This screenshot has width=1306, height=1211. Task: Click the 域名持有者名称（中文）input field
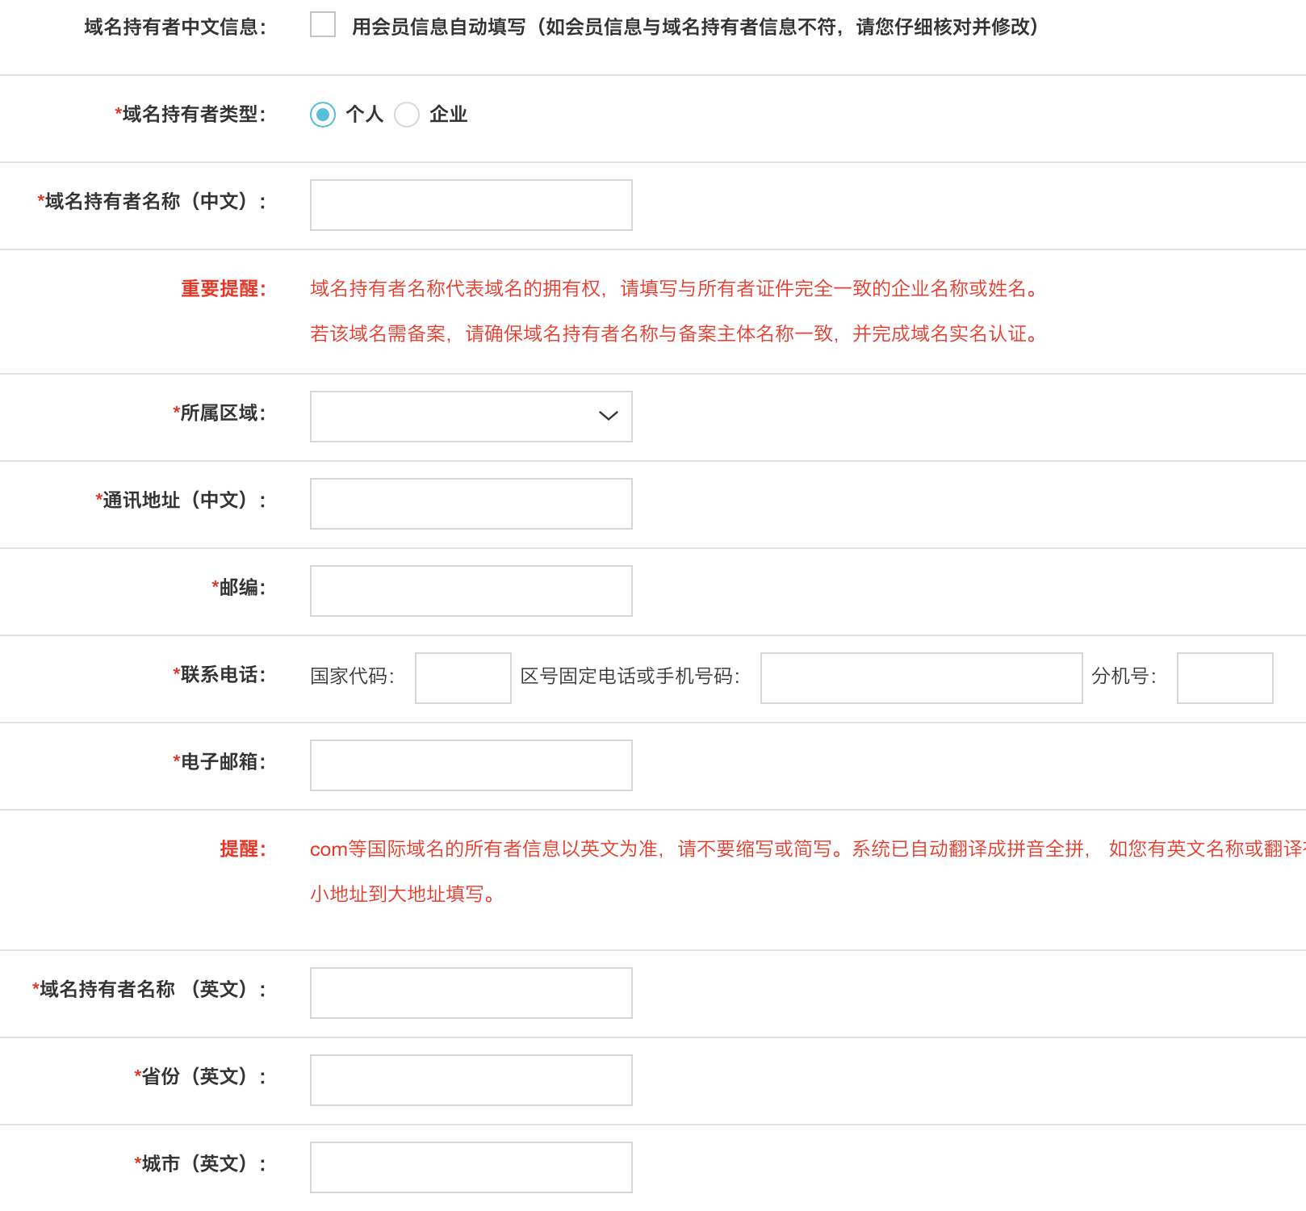tap(471, 205)
